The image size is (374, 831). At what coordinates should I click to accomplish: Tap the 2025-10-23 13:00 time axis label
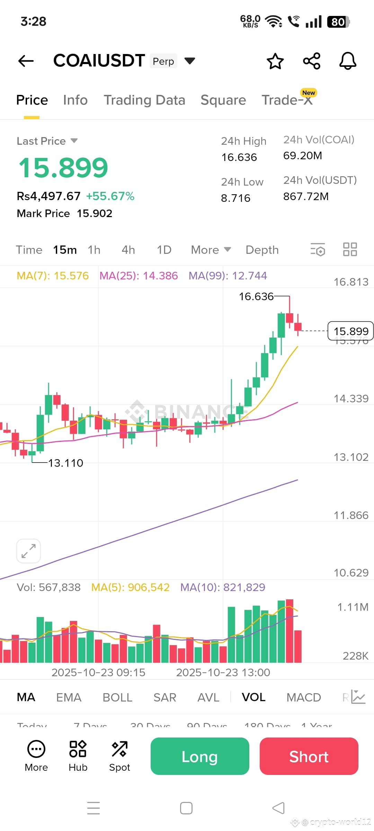pos(223,672)
